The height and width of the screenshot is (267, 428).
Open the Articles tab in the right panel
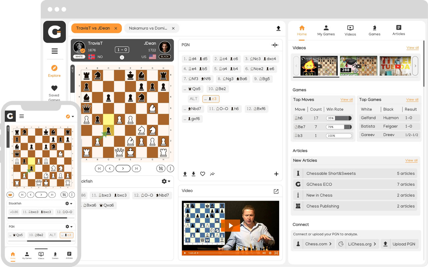(399, 30)
